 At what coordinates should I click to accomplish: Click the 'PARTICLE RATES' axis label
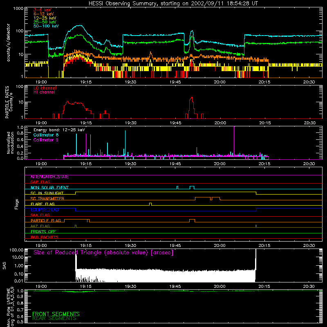tap(7, 102)
